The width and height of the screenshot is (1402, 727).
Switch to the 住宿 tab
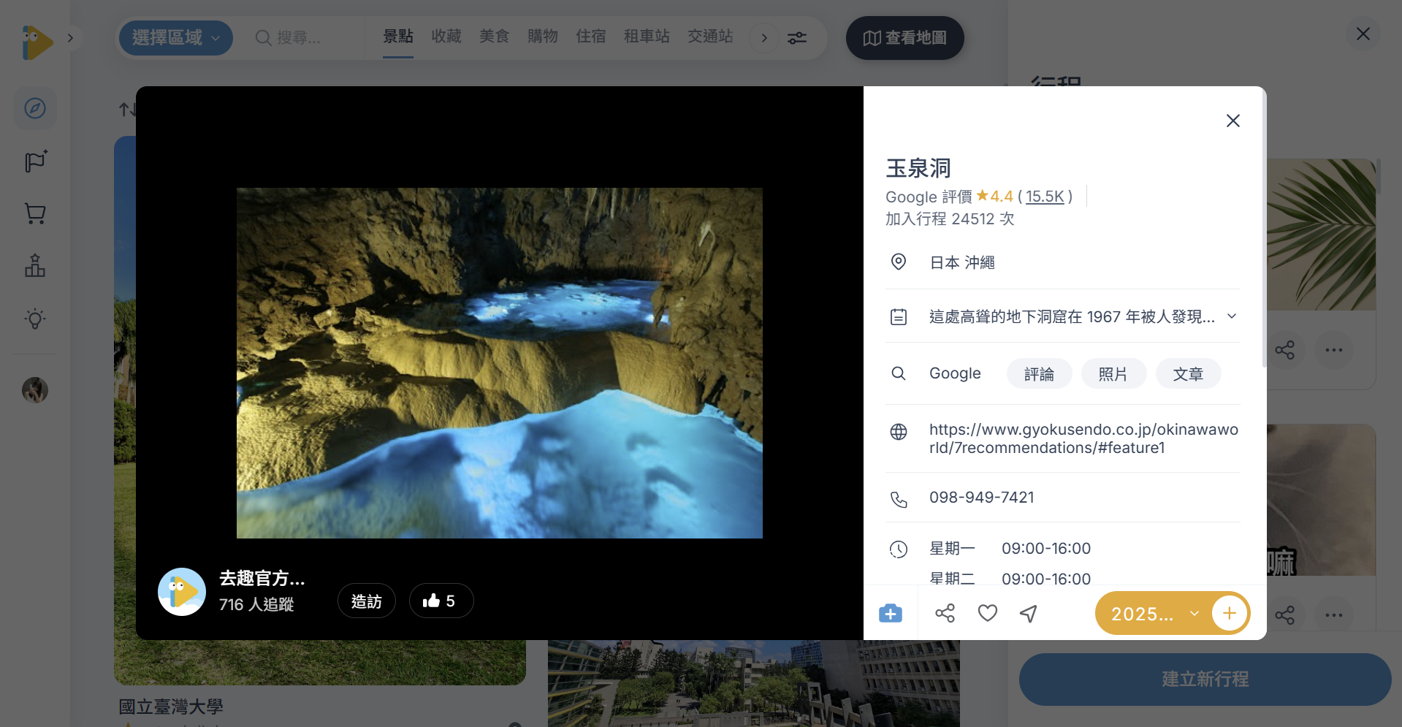(591, 37)
